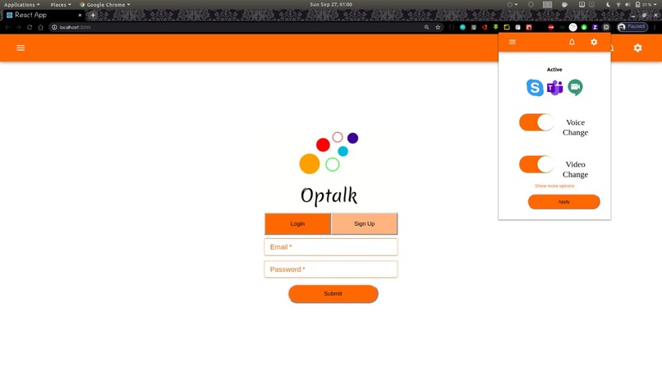The image size is (662, 372).
Task: Click the Apply button in the popup
Action: point(563,202)
